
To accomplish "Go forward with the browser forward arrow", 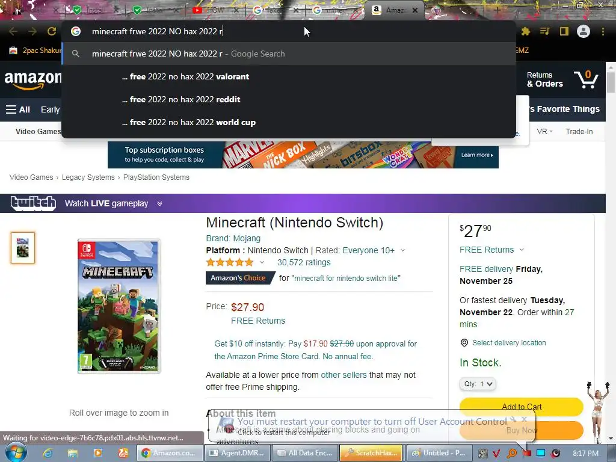I will 32,31.
